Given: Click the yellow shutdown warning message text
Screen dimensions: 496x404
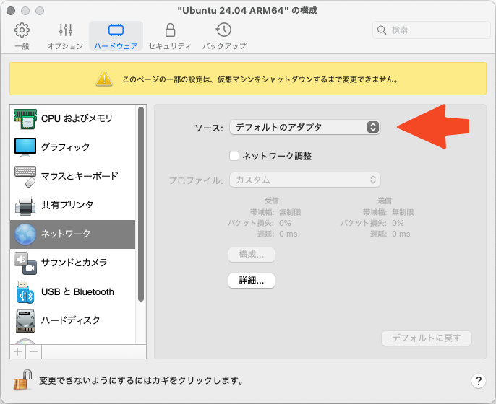Looking at the screenshot, I should 260,79.
